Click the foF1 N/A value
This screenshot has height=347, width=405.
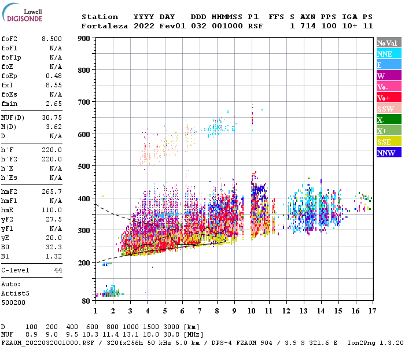point(56,48)
